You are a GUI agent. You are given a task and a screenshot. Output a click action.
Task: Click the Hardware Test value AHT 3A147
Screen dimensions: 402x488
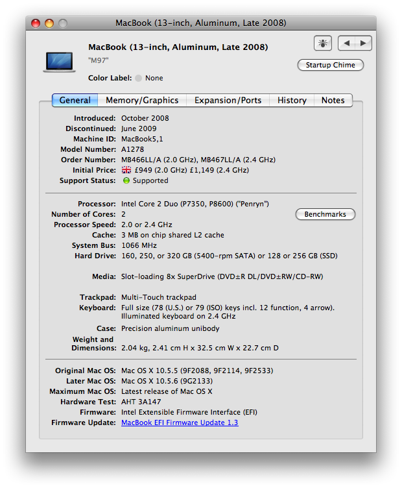(x=141, y=402)
